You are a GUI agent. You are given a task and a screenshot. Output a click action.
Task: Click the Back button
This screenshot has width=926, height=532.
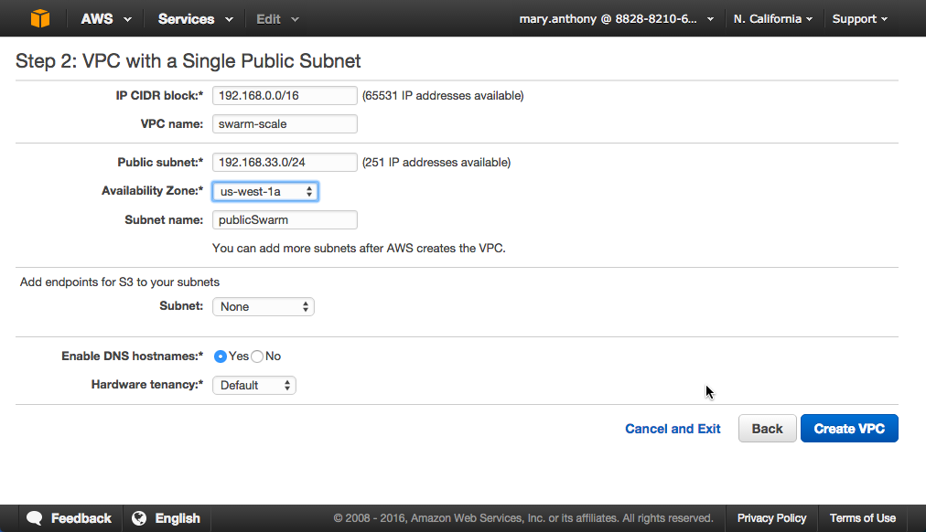(767, 429)
